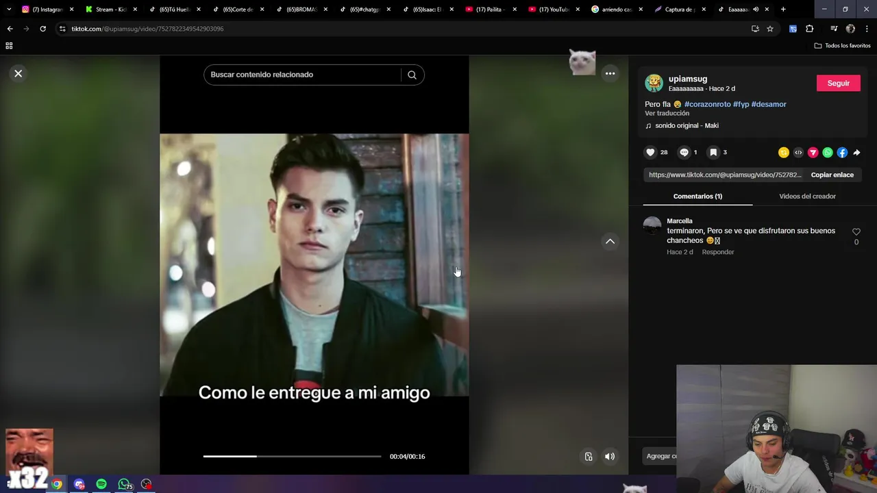Open the three-dot more options menu

pos(610,73)
